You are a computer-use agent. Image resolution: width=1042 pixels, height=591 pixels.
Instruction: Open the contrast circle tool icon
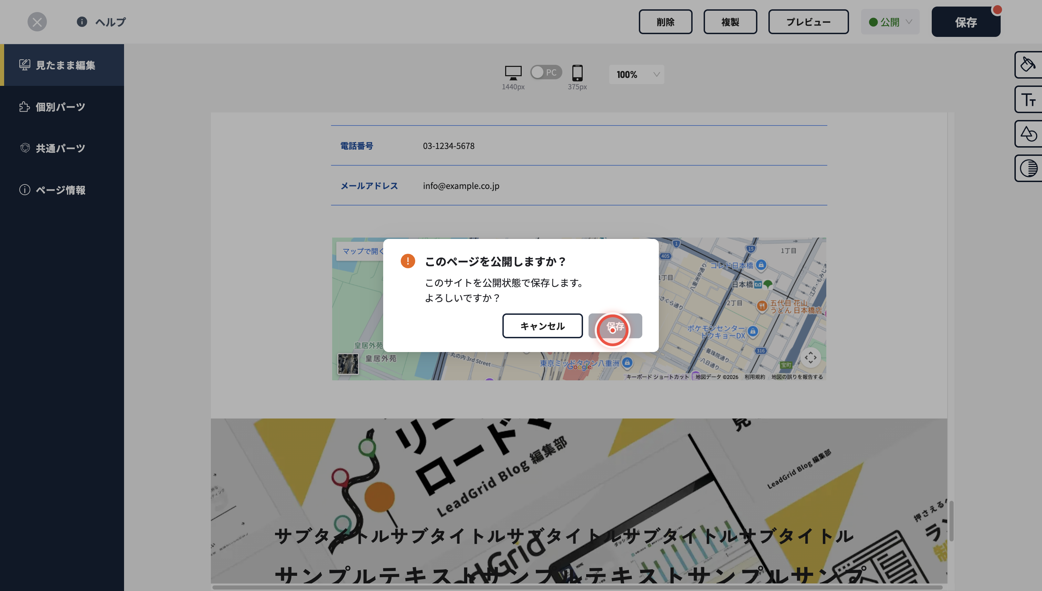(1028, 168)
